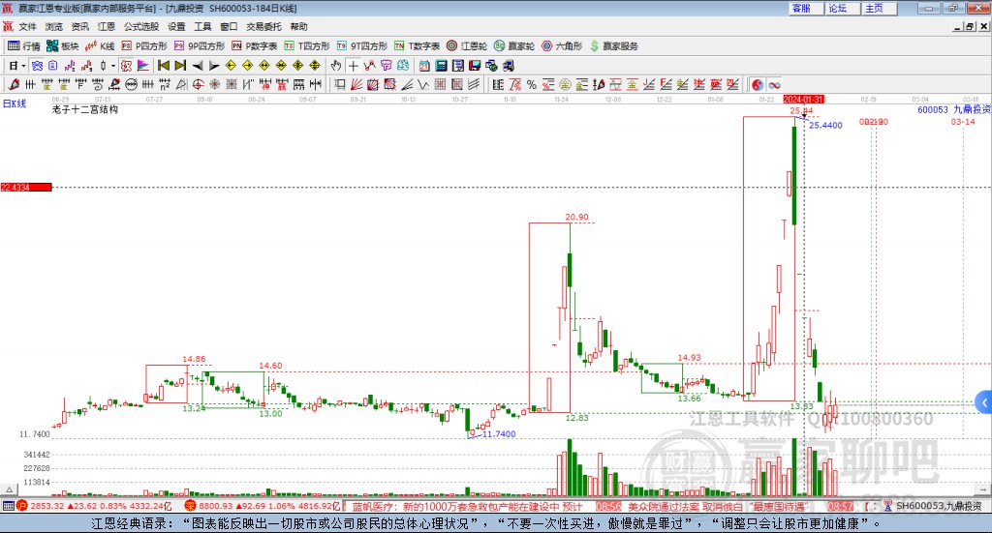Click the 日K线 chart label
992x533 pixels.
(x=15, y=104)
